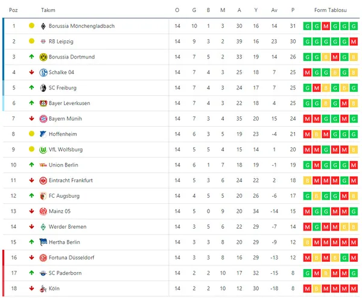Viewport: 362px width, 298px height.
Task: Click the Form Tablosu column header
Action: click(330, 10)
